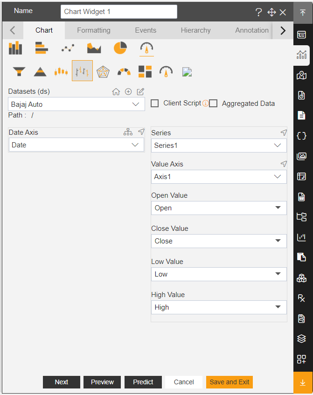
Task: Click the datasets home icon
Action: 116,92
